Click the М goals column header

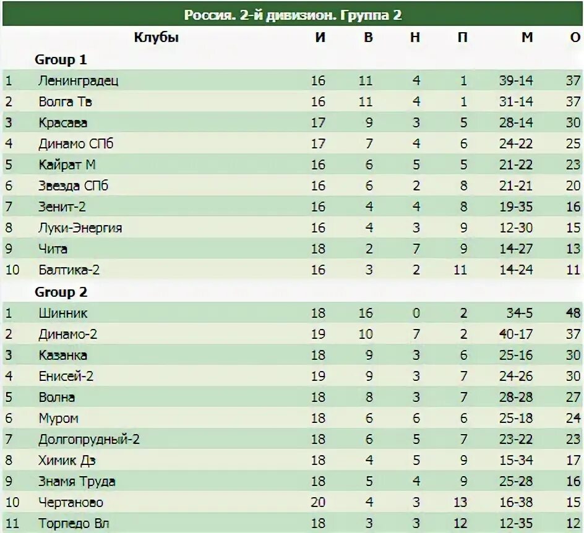click(527, 37)
